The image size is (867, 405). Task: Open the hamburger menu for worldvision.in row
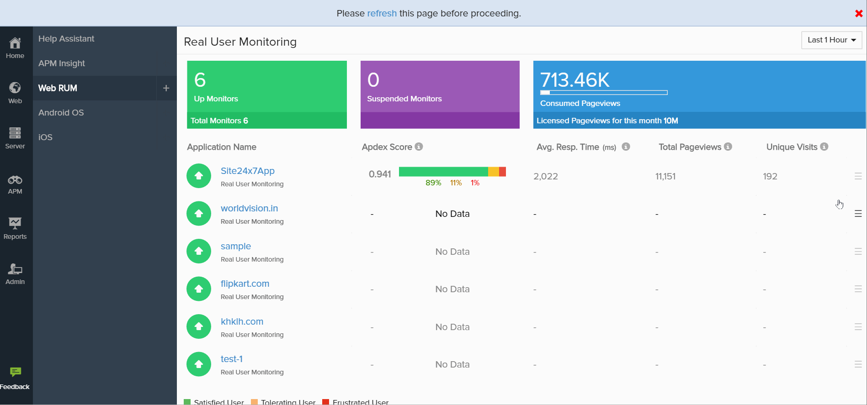(858, 214)
